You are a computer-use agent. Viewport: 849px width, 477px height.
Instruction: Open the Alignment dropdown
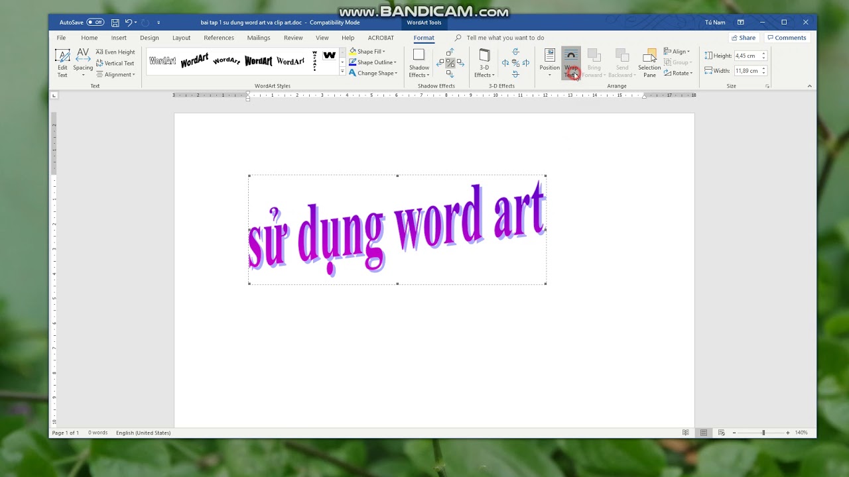[x=115, y=74]
